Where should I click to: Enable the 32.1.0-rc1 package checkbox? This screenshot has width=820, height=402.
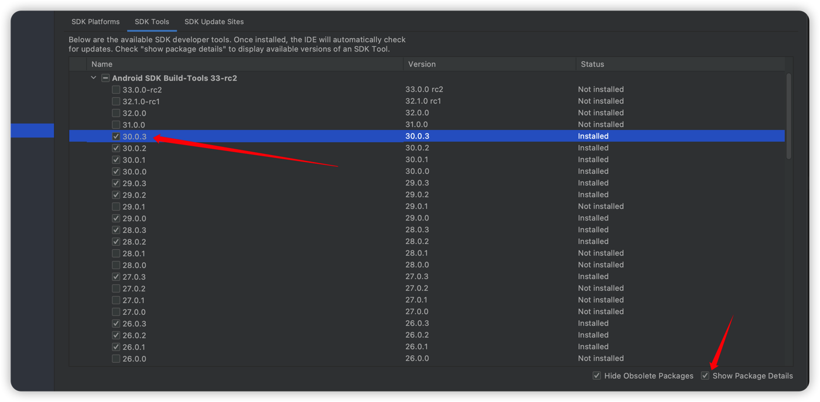116,101
